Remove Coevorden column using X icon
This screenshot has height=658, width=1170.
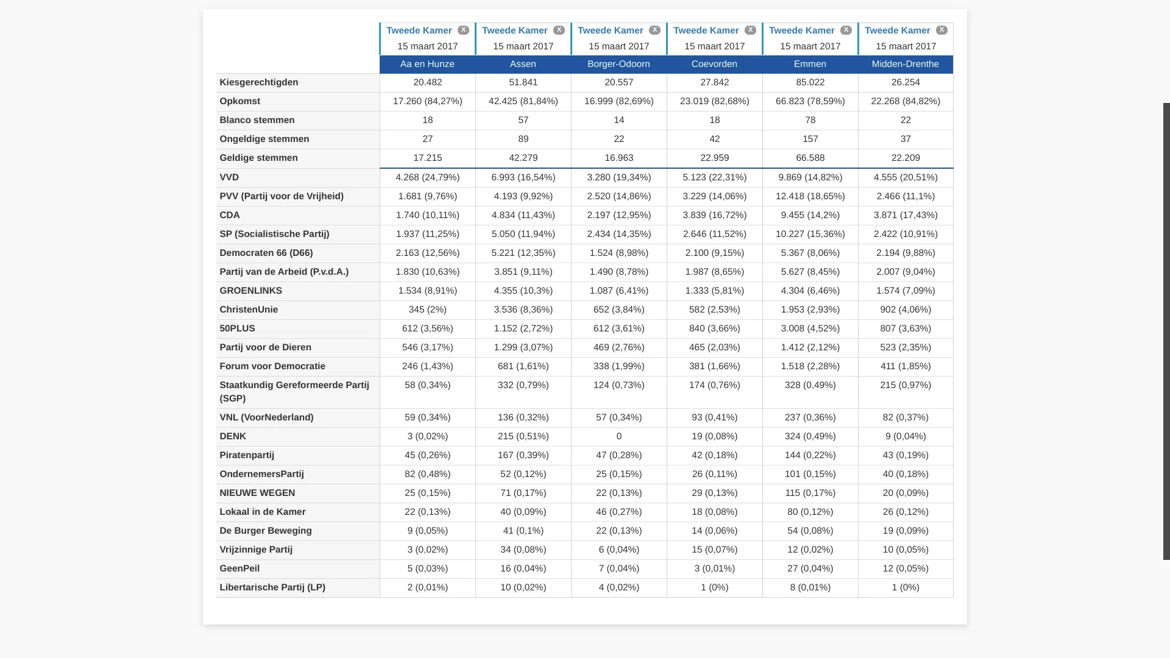pyautogui.click(x=750, y=30)
